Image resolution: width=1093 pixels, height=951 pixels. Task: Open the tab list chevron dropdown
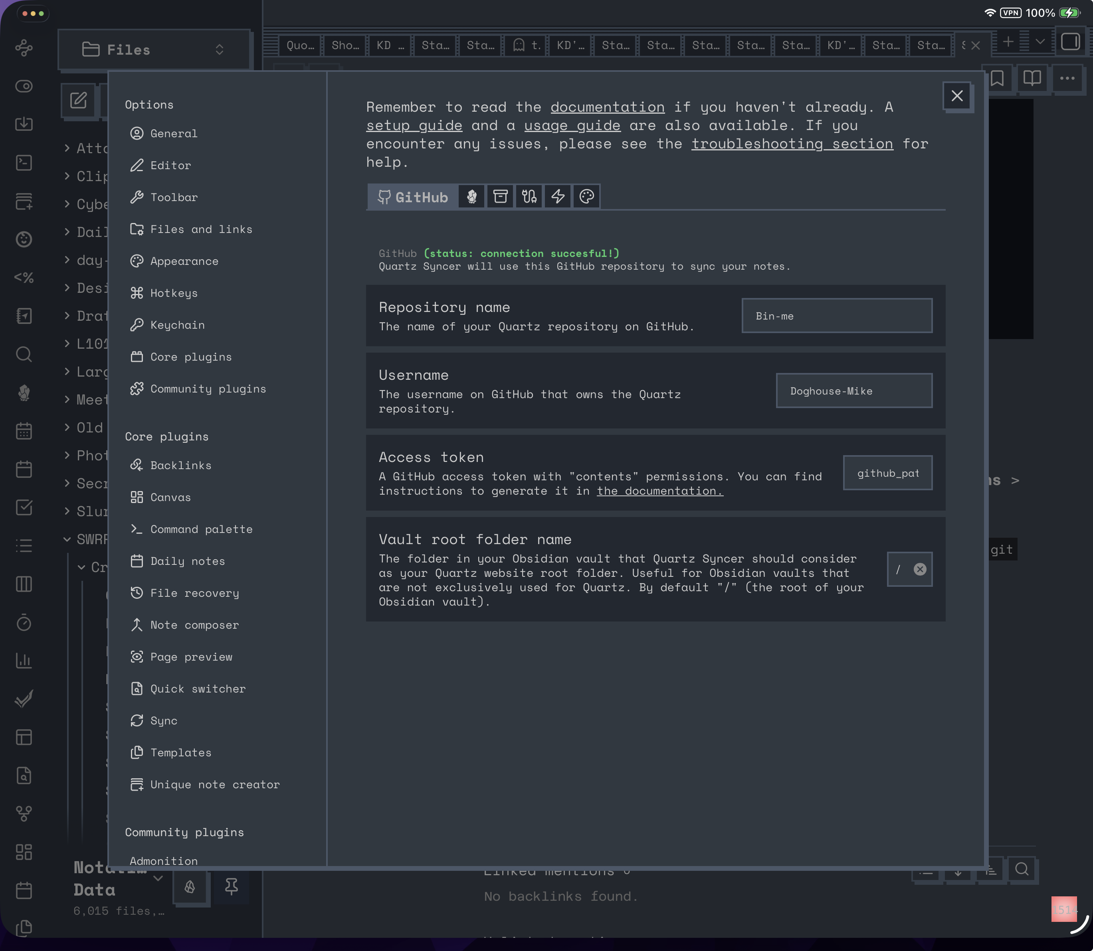click(1040, 42)
